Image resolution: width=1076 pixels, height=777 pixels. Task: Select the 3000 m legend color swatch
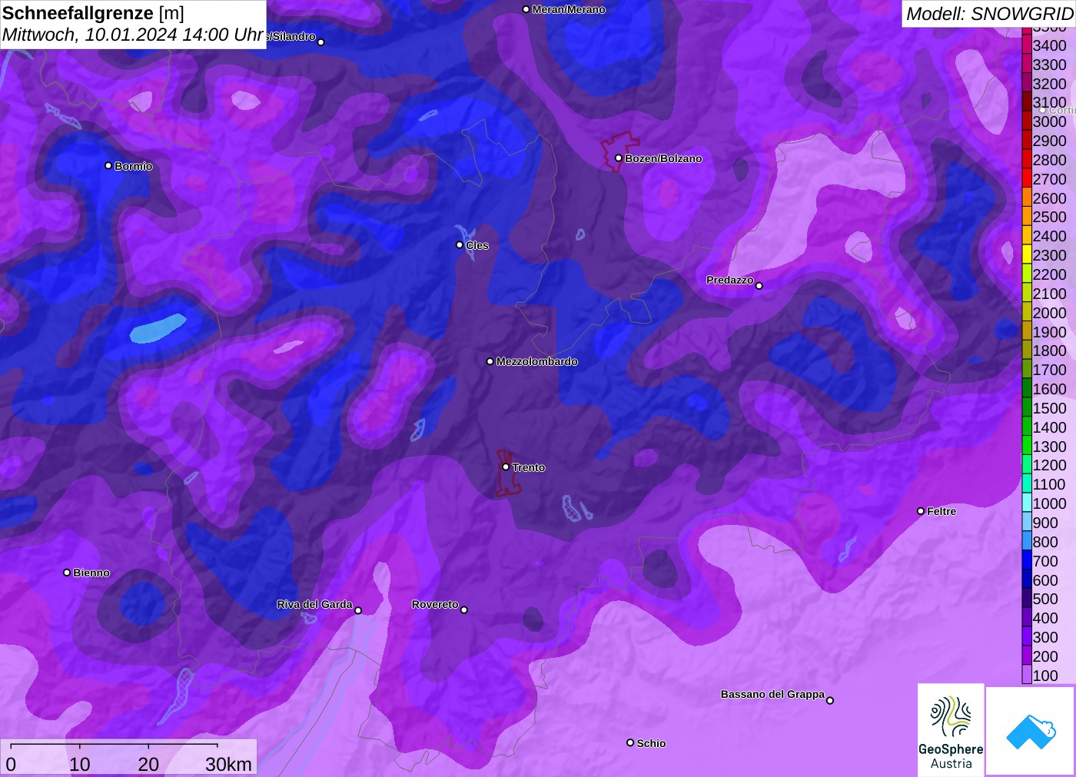click(1027, 121)
